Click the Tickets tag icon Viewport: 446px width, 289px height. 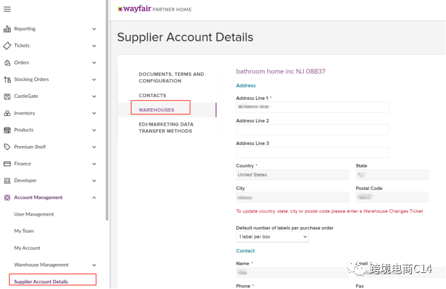(x=8, y=46)
